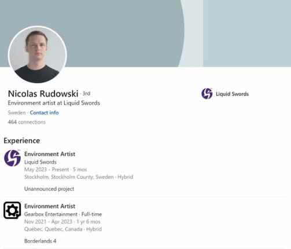Open the Liquid Swords company link in header

pos(232,94)
